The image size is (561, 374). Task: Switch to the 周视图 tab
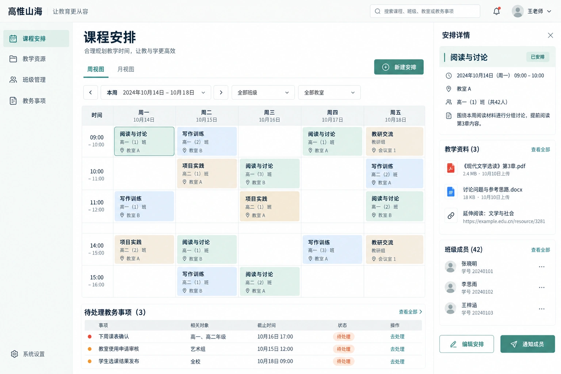pyautogui.click(x=96, y=69)
